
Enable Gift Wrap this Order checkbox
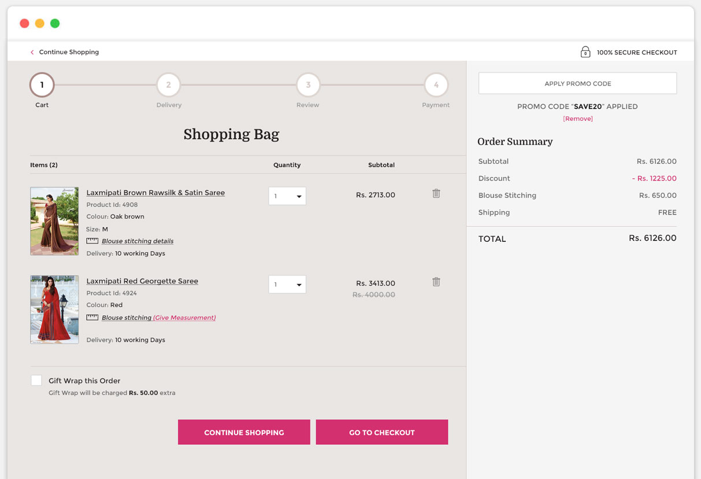(36, 381)
